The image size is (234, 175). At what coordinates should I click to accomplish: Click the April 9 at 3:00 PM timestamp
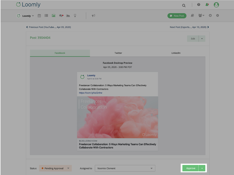94,79
